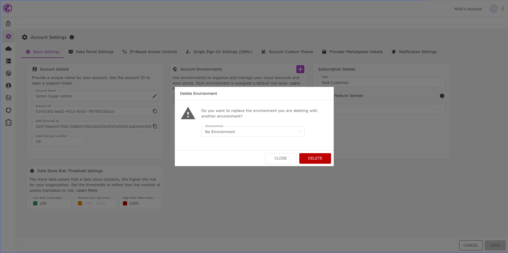Open IP-Based Access Controls tab

tap(150, 52)
